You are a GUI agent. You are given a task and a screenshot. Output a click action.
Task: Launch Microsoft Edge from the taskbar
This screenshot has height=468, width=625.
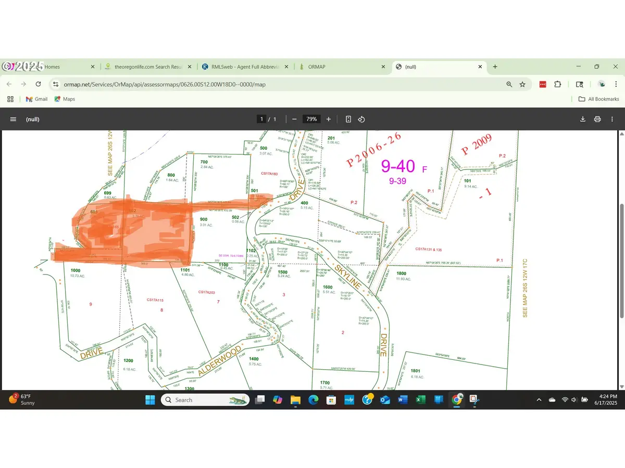click(313, 399)
